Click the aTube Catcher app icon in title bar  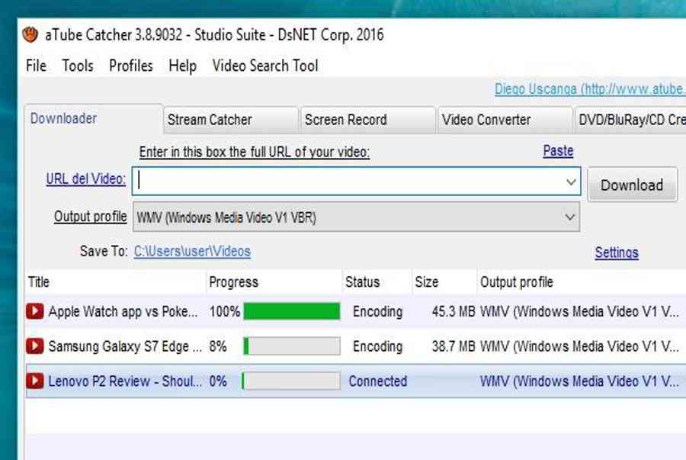(30, 35)
